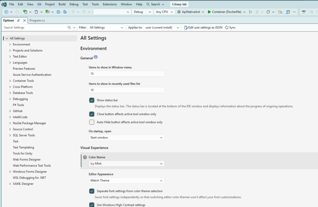Click the ApiNativeAot startup project gear icon

coord(179,12)
